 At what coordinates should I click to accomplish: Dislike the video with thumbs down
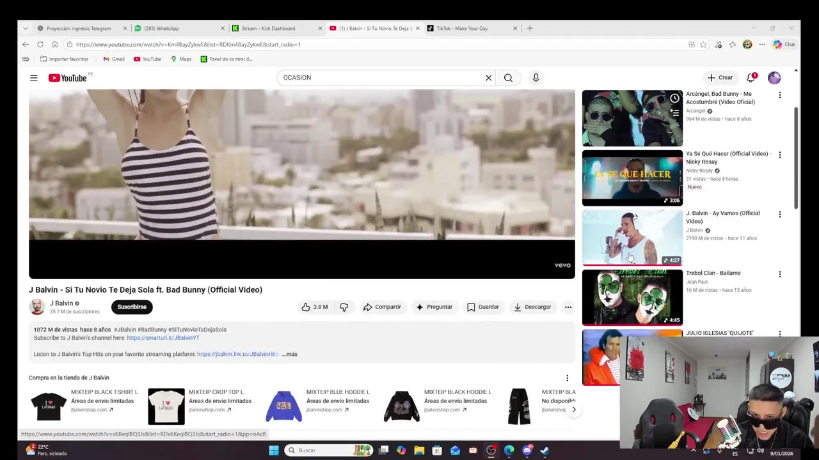click(344, 307)
